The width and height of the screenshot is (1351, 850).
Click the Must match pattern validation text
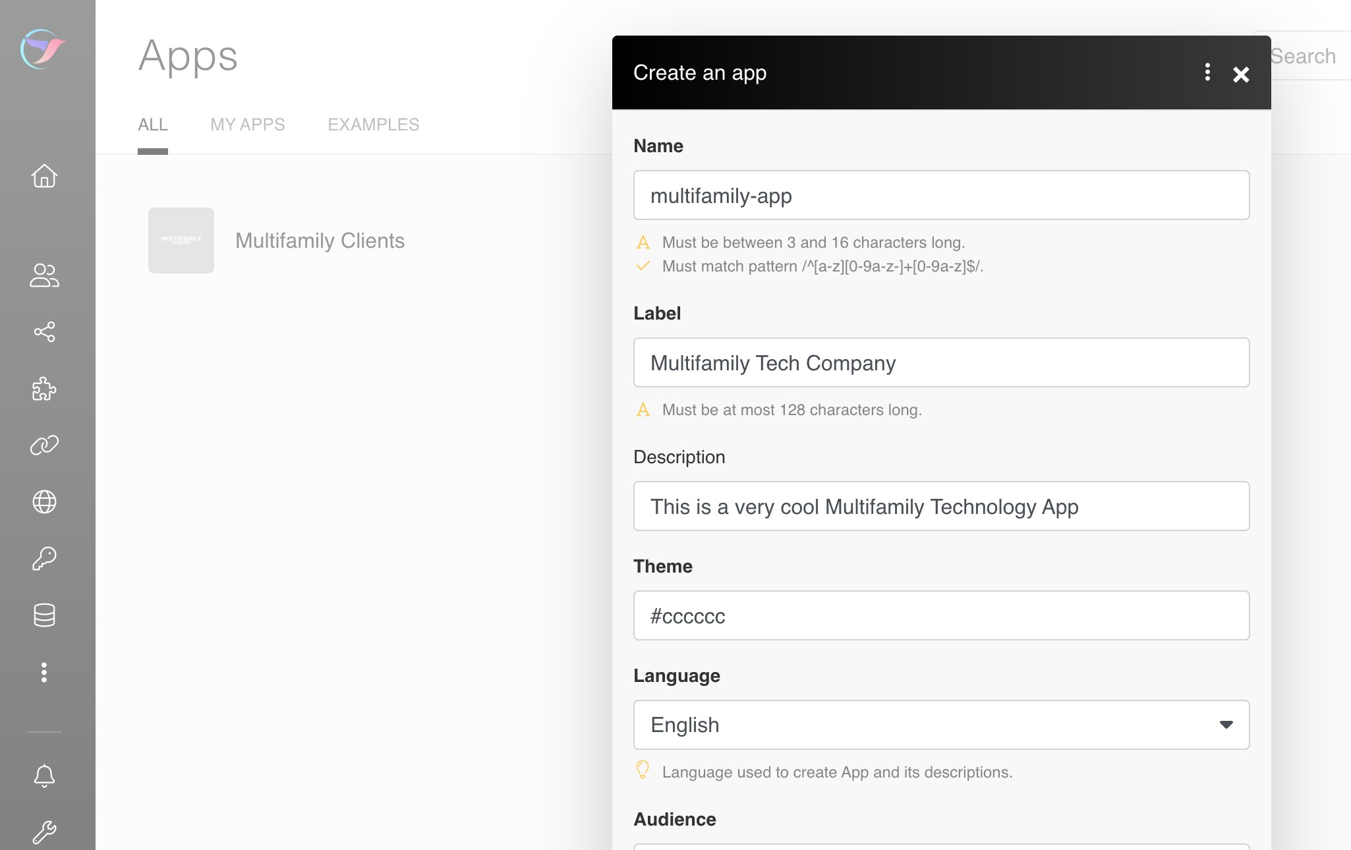[822, 266]
